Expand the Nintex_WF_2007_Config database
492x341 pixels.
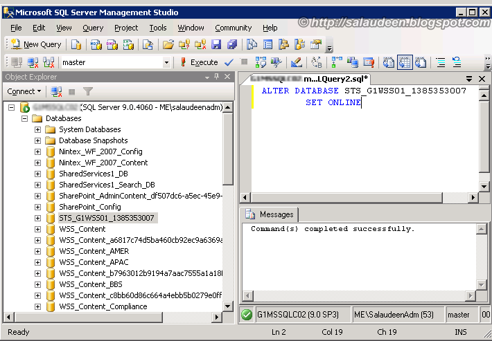click(x=37, y=152)
